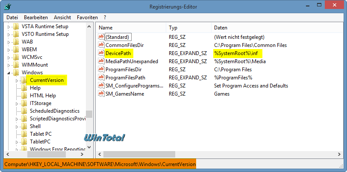This screenshot has width=347, height=172.
Task: Select the HTML Help folder icon
Action: pyautogui.click(x=25, y=96)
